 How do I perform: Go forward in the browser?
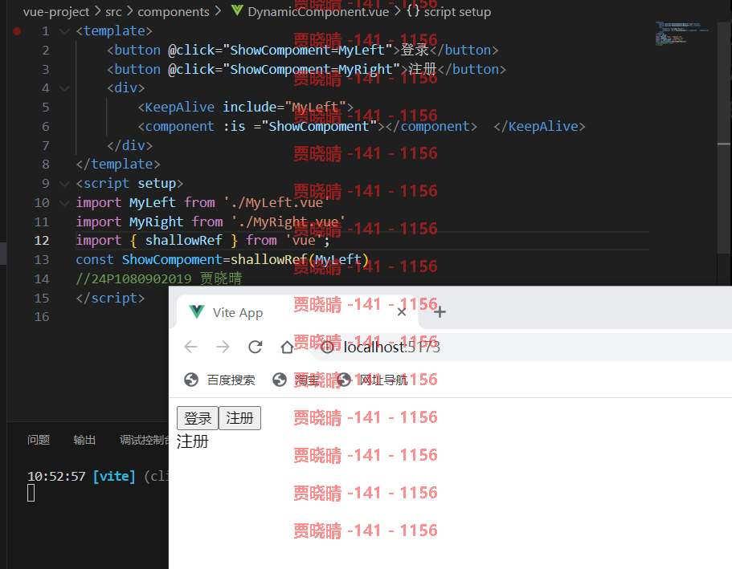coord(223,347)
